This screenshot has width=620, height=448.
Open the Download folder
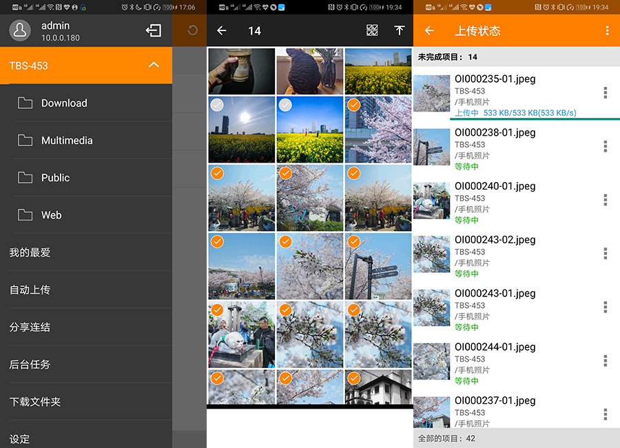64,103
